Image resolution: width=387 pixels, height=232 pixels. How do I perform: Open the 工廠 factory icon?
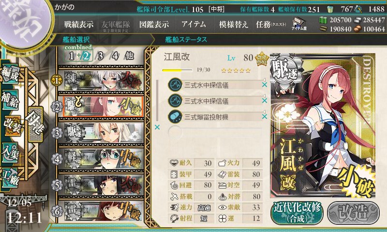click(x=10, y=178)
